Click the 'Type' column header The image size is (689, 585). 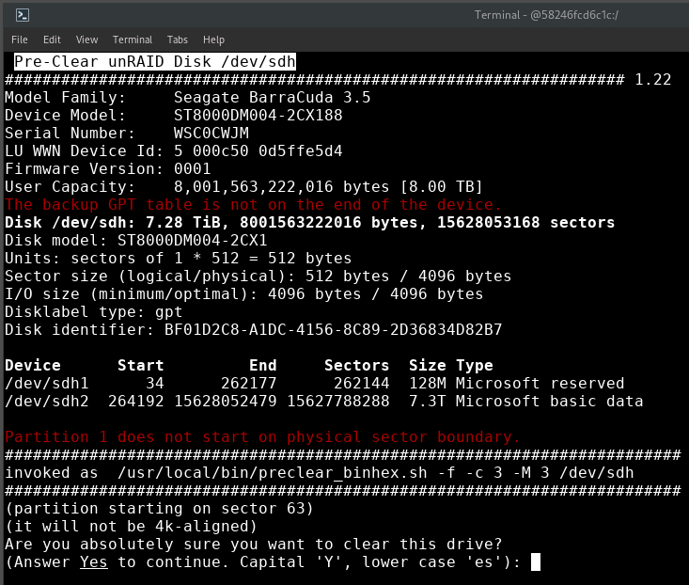tap(474, 366)
